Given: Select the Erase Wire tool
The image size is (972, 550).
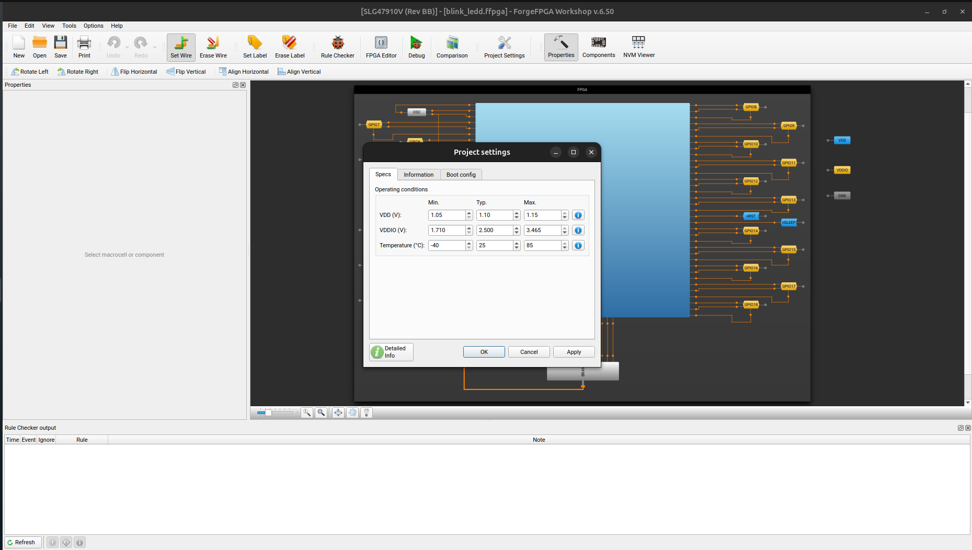Looking at the screenshot, I should (213, 47).
